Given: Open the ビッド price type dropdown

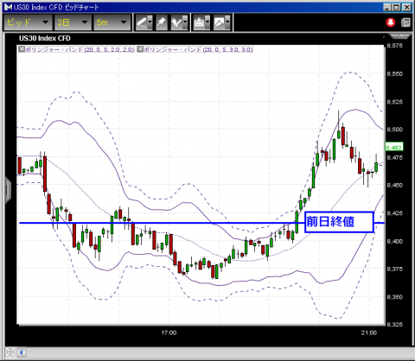Looking at the screenshot, I should [28, 22].
